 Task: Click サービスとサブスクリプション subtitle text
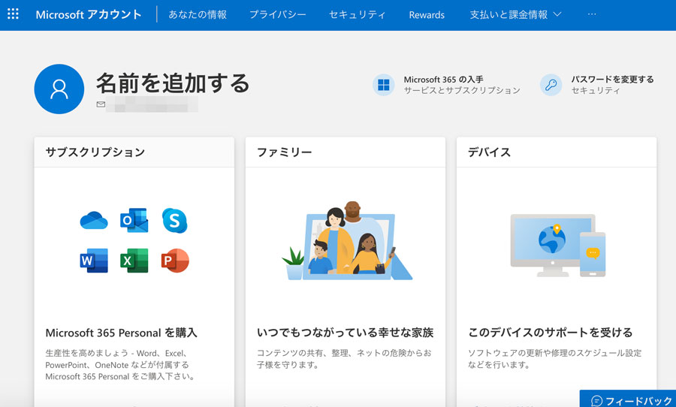(462, 91)
